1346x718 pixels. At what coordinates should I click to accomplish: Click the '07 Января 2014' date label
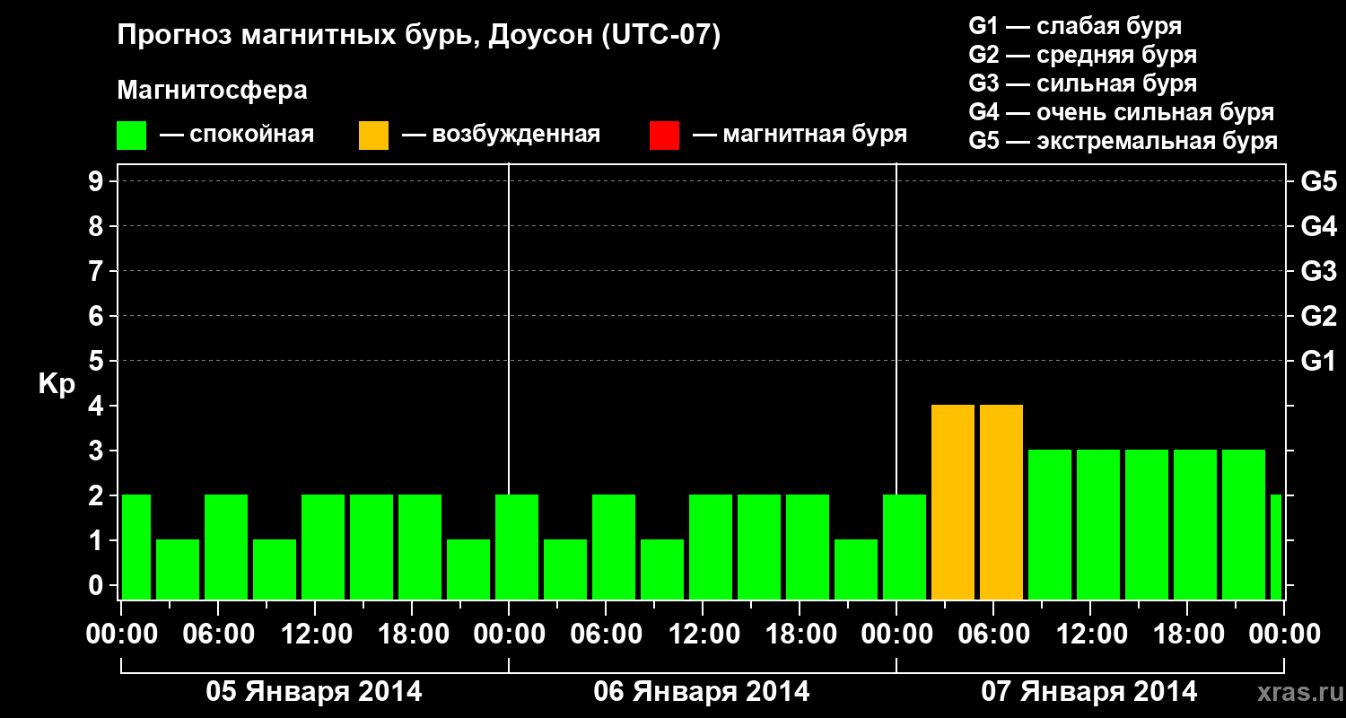click(1089, 692)
